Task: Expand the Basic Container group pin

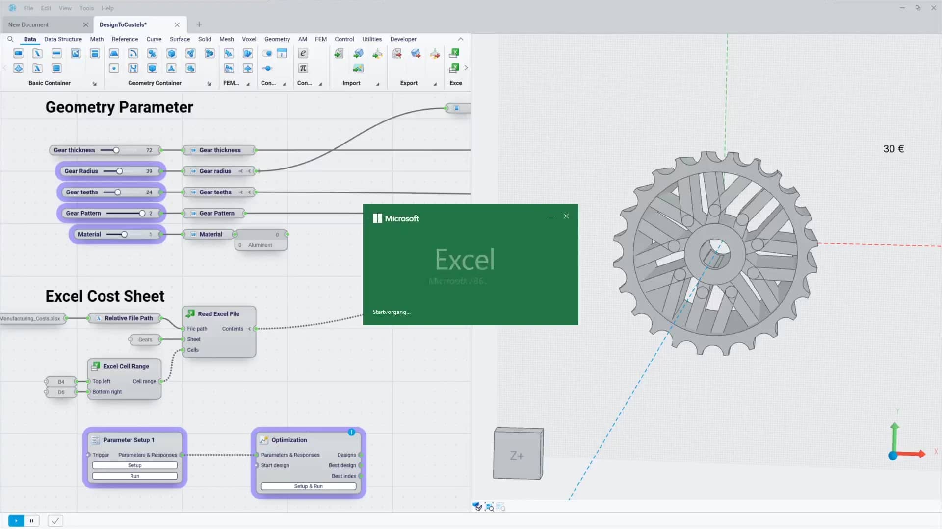Action: click(x=94, y=84)
